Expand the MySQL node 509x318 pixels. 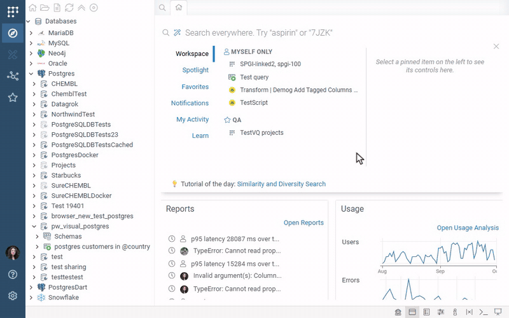coord(31,43)
